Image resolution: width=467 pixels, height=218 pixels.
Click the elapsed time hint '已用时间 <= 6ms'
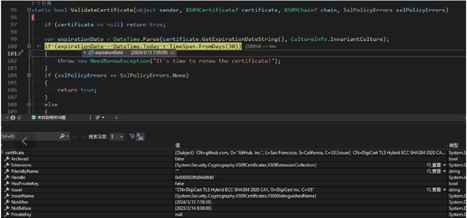coord(261,47)
